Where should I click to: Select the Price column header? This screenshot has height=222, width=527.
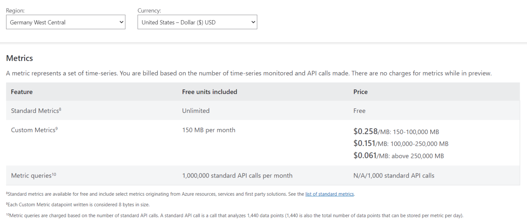point(360,92)
